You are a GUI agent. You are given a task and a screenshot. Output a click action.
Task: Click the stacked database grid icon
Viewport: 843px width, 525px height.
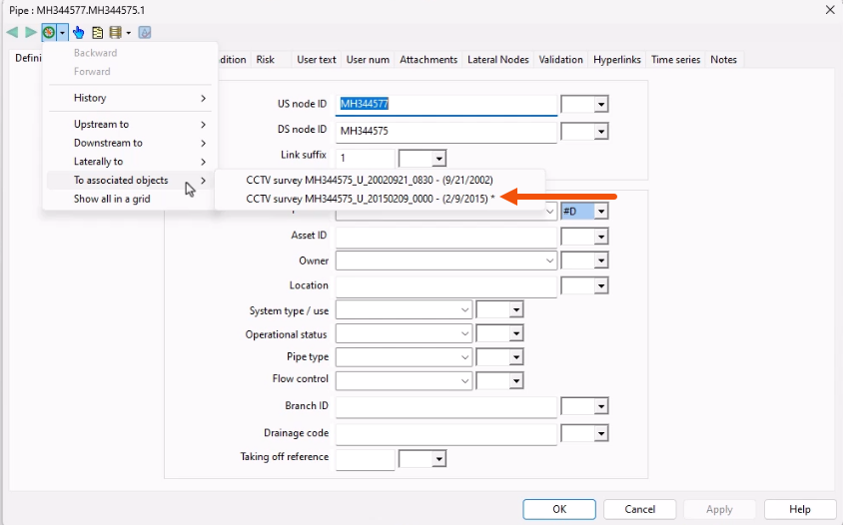pyautogui.click(x=116, y=32)
